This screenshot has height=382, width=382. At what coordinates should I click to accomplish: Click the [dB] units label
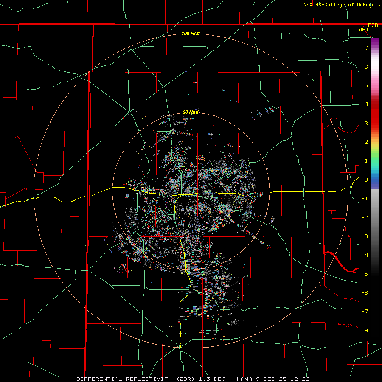pos(362,30)
